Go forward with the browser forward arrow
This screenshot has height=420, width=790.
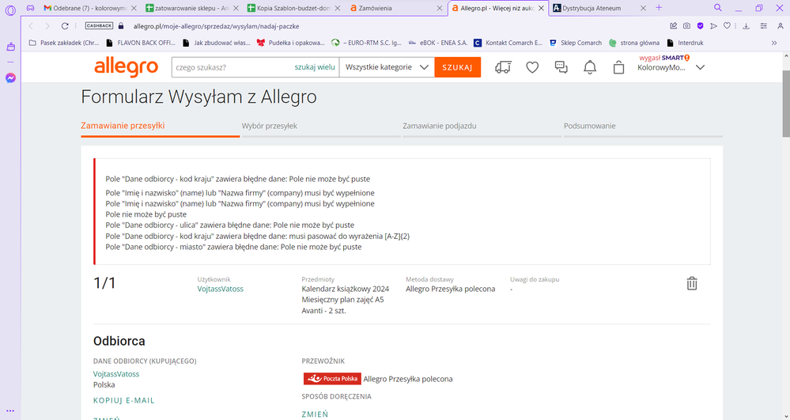47,26
